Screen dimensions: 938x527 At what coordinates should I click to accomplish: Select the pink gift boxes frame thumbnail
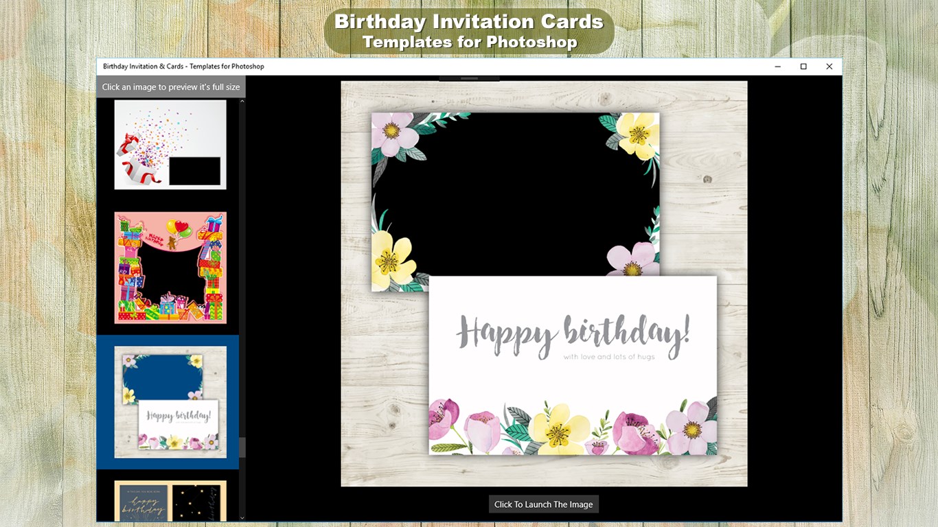coord(170,268)
